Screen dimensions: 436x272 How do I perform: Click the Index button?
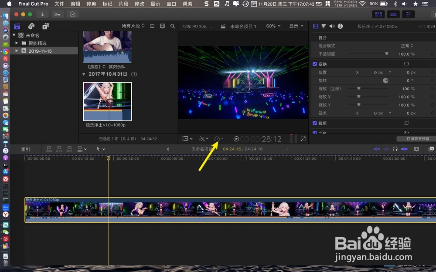click(26, 149)
